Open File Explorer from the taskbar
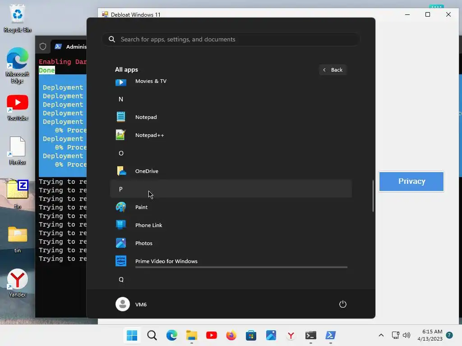This screenshot has height=346, width=462. coord(191,335)
